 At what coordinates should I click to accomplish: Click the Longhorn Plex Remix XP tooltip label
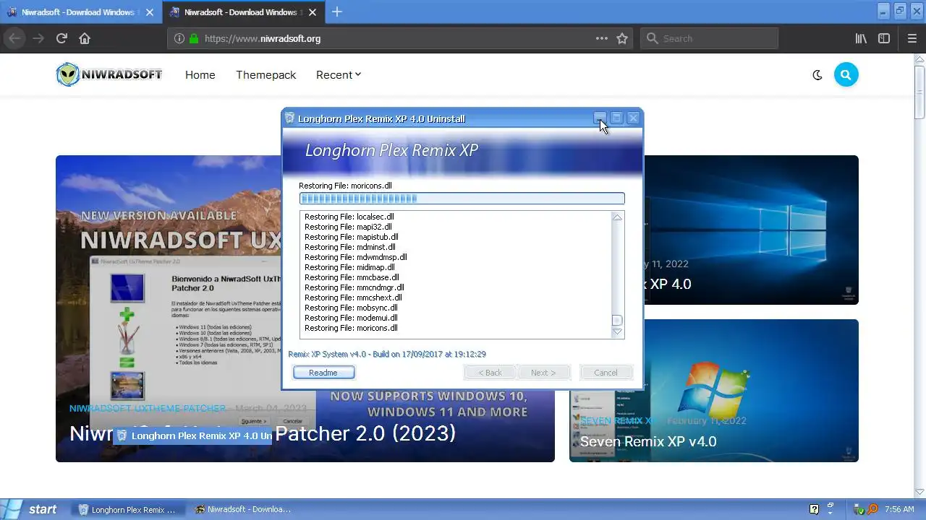tap(192, 435)
